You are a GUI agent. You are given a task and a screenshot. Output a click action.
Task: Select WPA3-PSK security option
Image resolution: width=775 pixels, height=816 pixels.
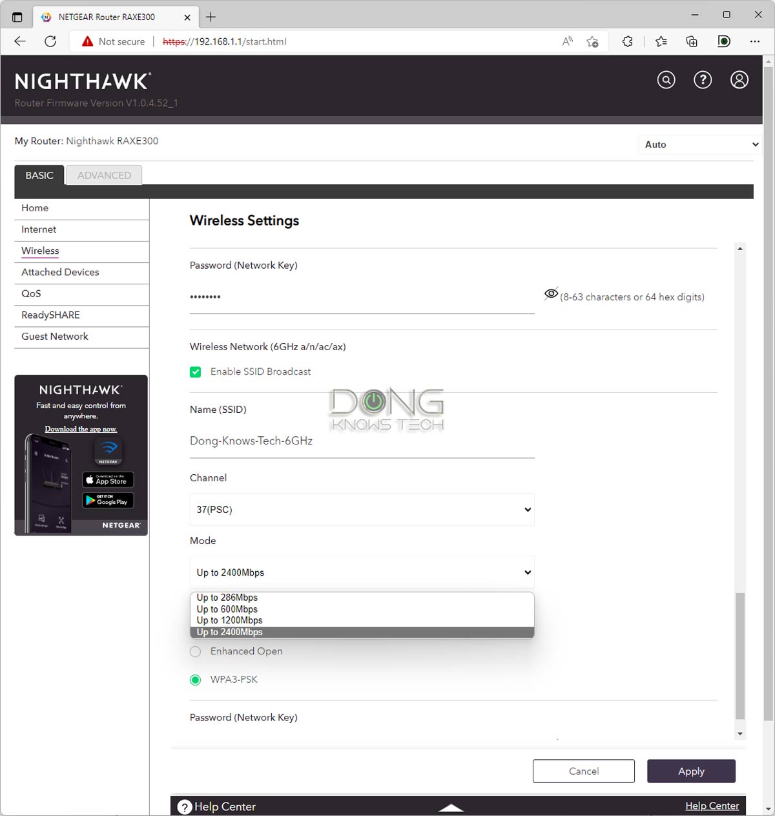(196, 680)
